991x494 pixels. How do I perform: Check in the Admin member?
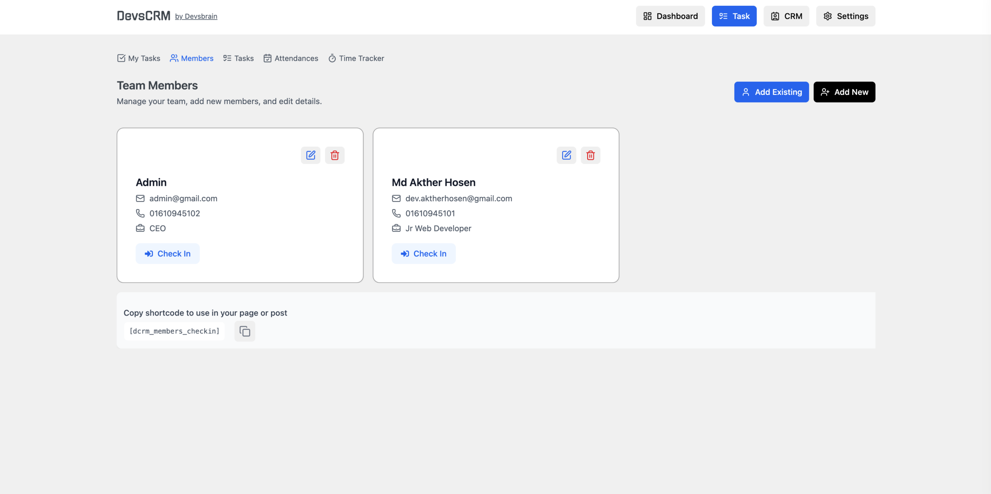pos(168,254)
